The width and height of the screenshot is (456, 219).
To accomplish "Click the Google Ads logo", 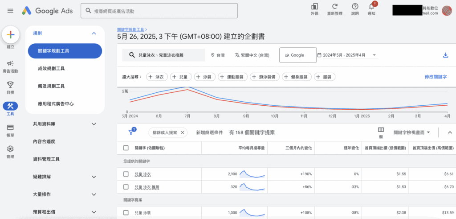I will 48,11.
